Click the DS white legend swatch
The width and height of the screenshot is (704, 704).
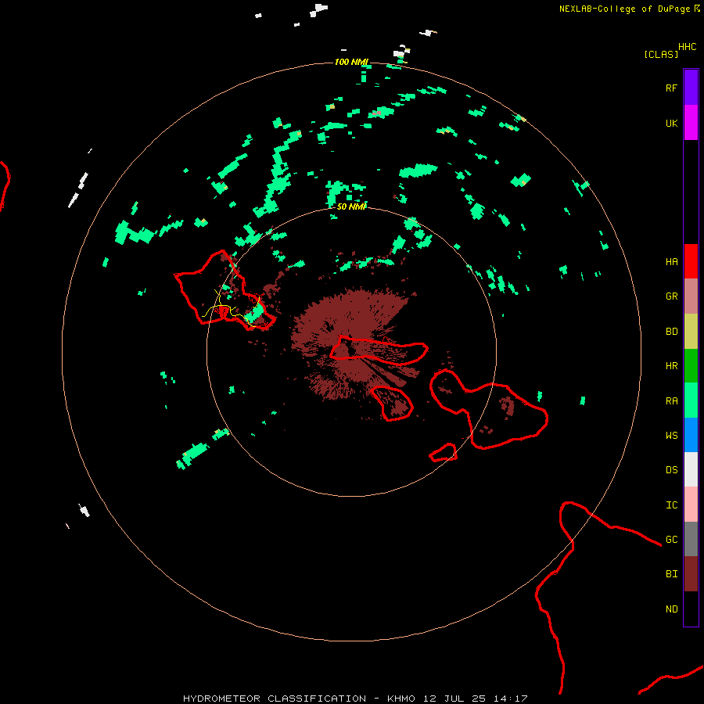[691, 469]
